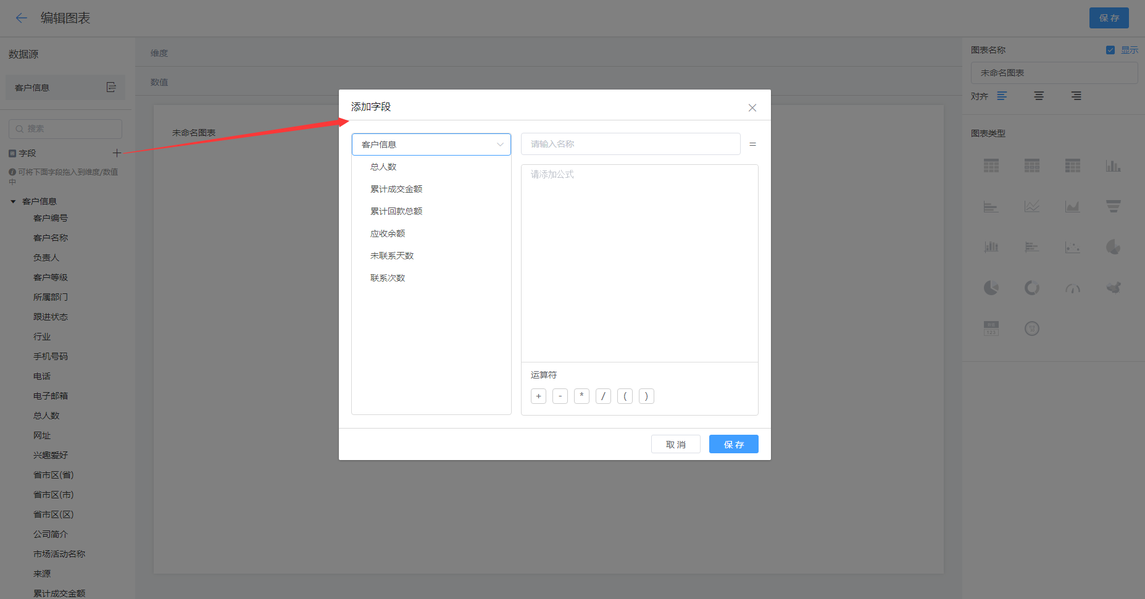Click the top-right 保存 button of the editor
Viewport: 1145px width, 599px height.
coord(1109,18)
